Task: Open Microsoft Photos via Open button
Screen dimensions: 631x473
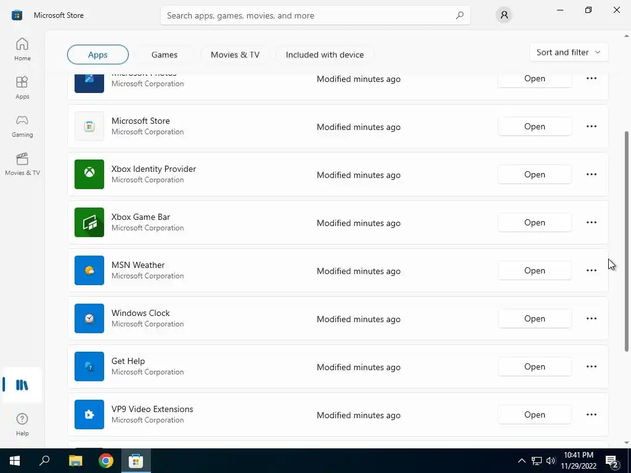Action: [x=534, y=79]
